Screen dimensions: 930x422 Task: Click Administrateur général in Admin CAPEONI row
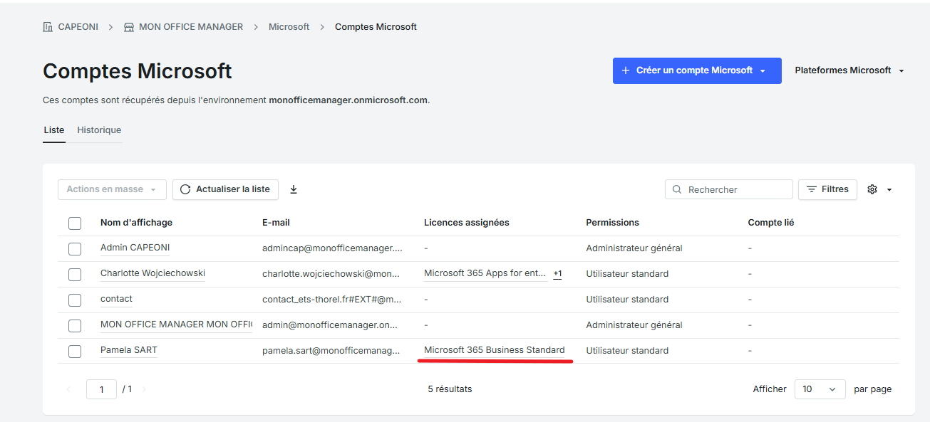[x=634, y=248]
